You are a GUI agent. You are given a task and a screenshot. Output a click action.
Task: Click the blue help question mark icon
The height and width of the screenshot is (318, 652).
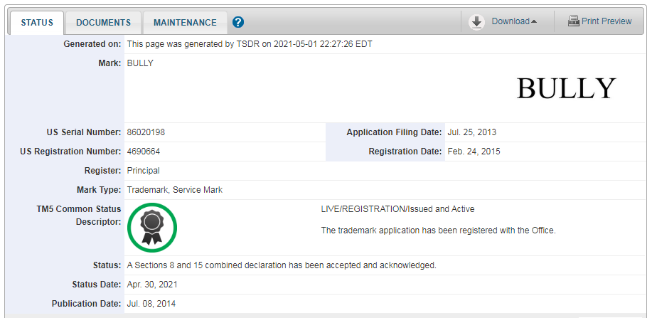click(x=238, y=22)
